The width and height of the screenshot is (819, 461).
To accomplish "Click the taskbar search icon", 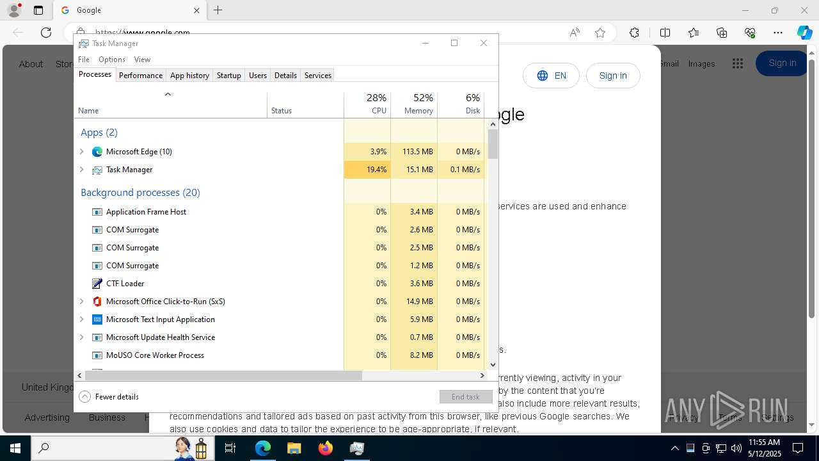I will pyautogui.click(x=44, y=448).
